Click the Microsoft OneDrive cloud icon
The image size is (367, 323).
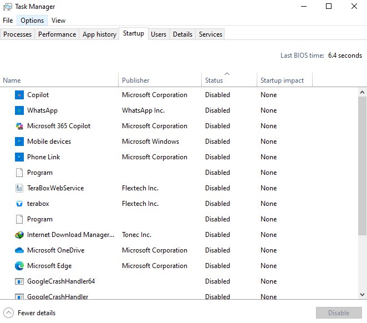tap(19, 250)
